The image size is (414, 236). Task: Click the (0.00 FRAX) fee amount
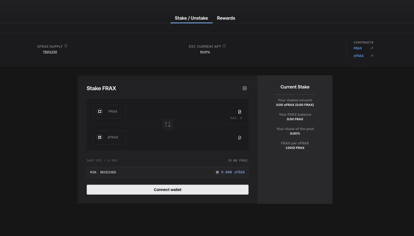click(238, 161)
